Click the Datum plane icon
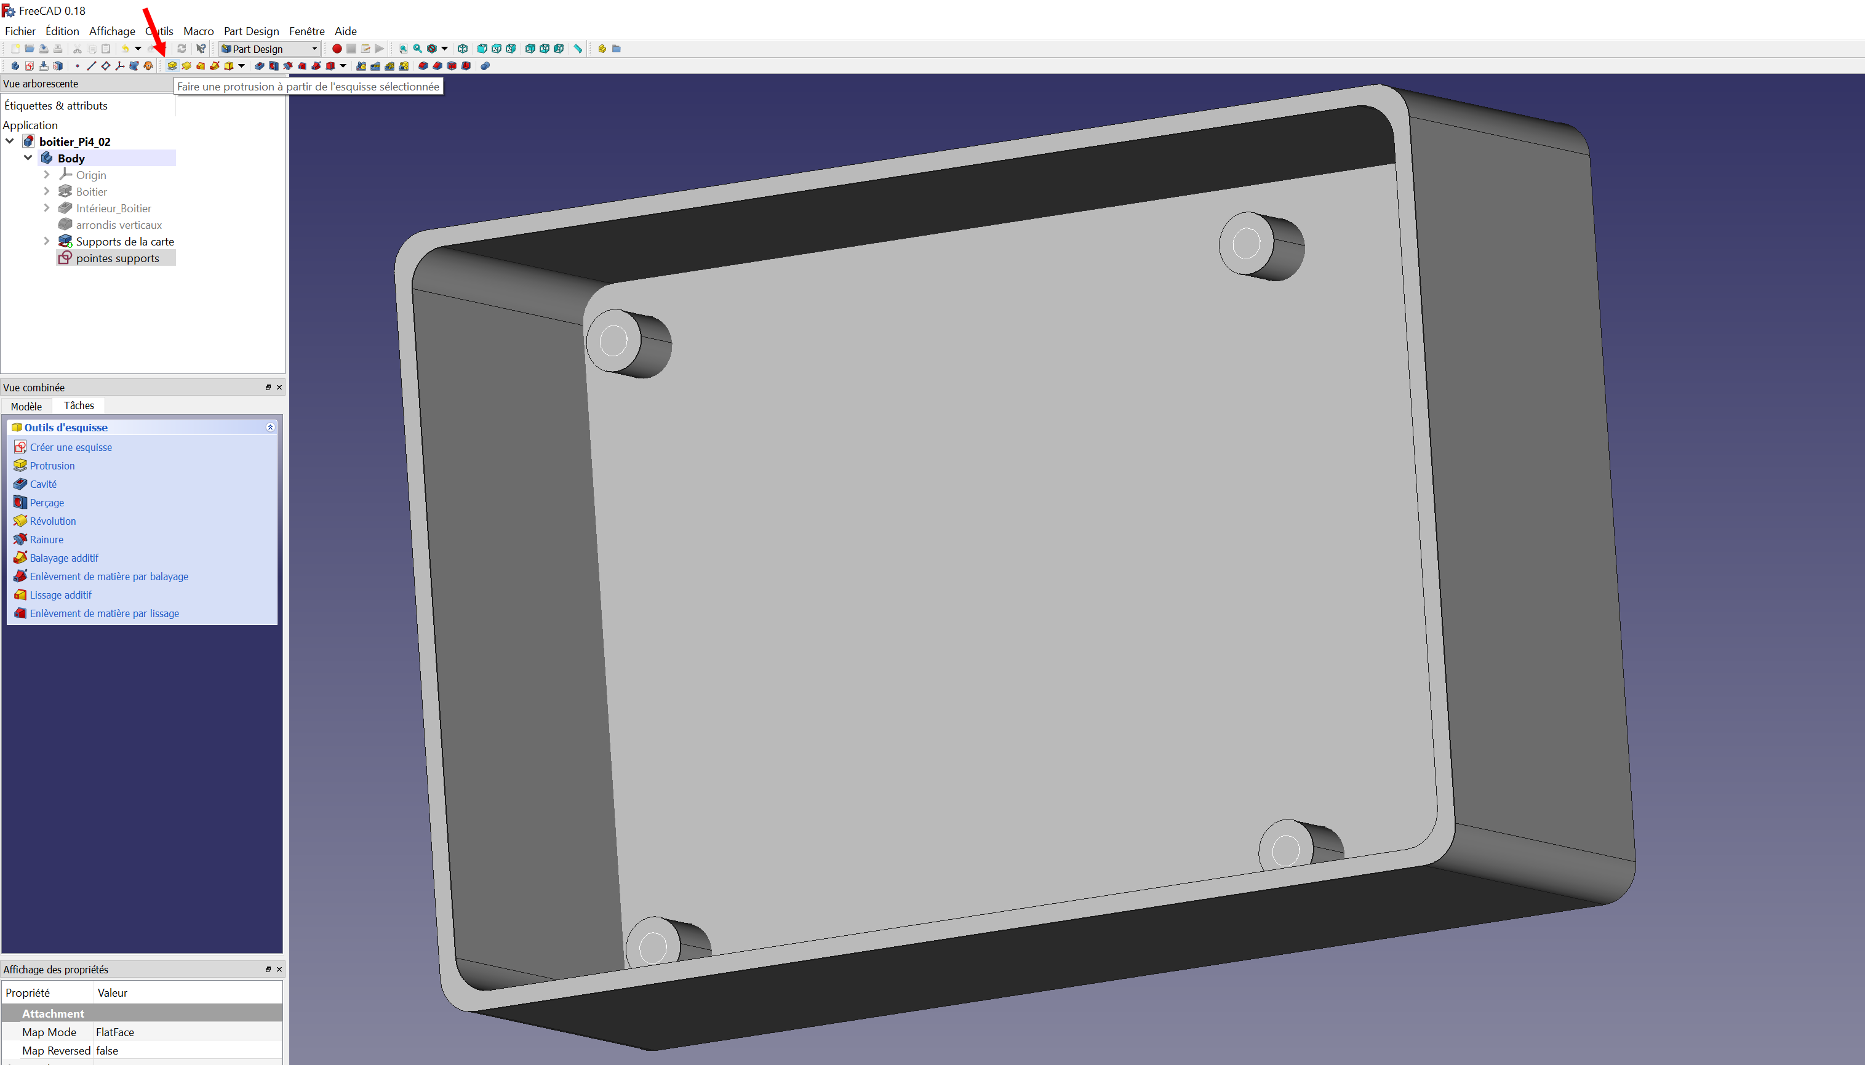 pos(105,66)
